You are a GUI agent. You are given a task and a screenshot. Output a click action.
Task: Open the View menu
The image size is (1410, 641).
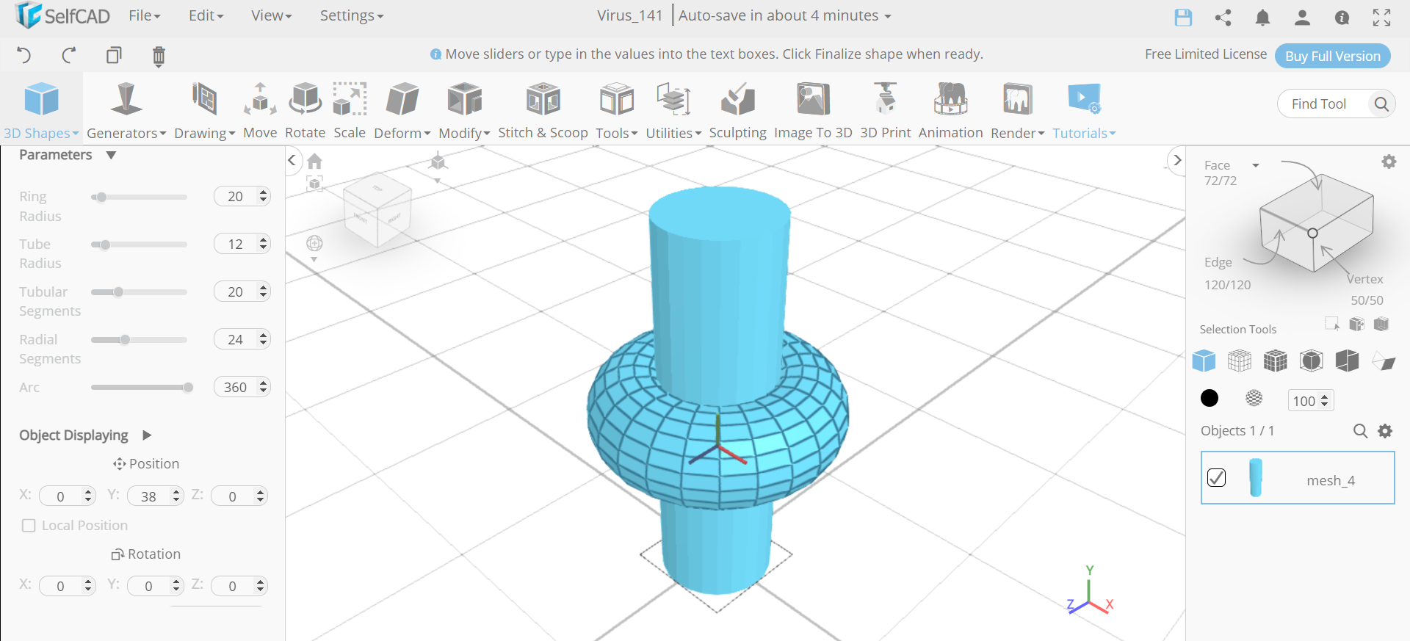click(x=271, y=15)
